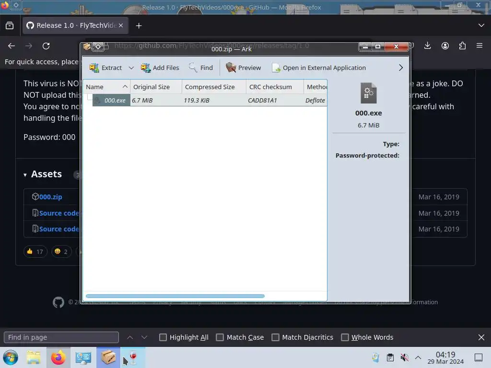
Task: Click show desktop button in taskbar
Action: click(479, 357)
